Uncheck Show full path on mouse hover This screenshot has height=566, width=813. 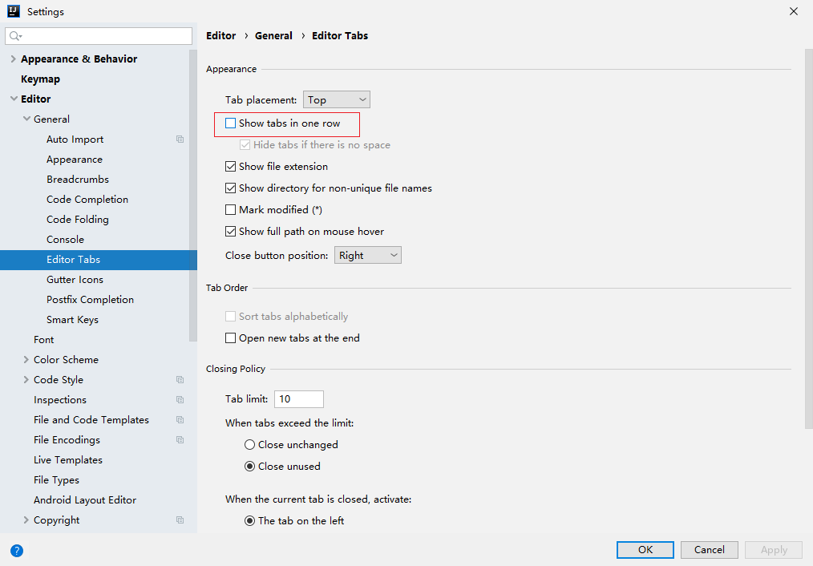pyautogui.click(x=230, y=231)
